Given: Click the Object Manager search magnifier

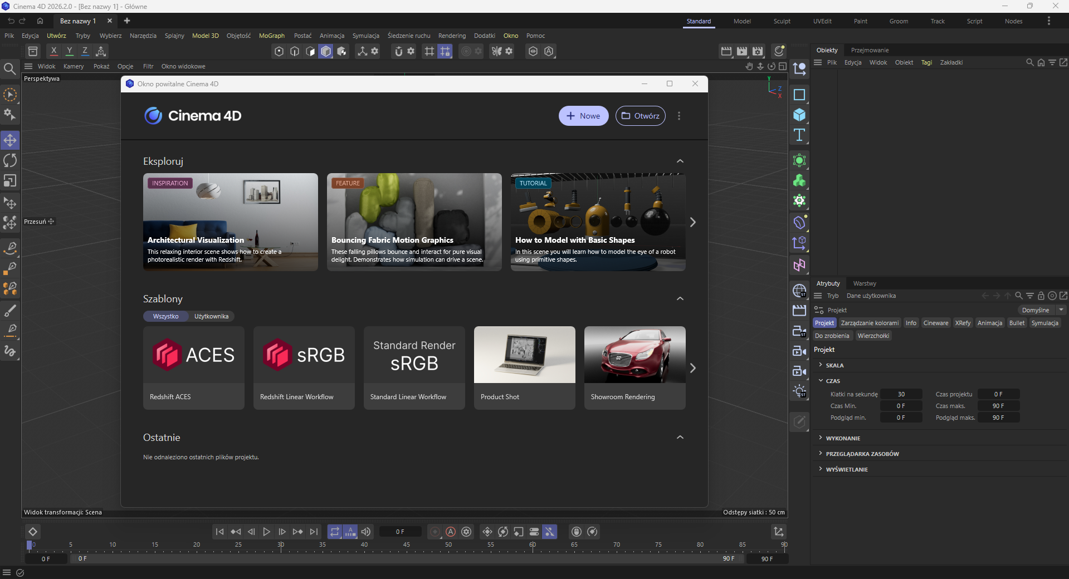Looking at the screenshot, I should pyautogui.click(x=1030, y=62).
